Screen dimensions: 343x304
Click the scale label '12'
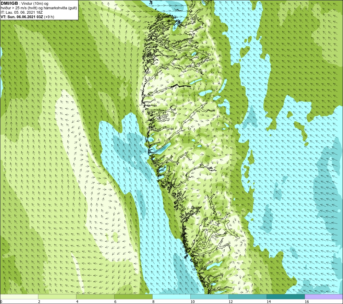[230, 302]
